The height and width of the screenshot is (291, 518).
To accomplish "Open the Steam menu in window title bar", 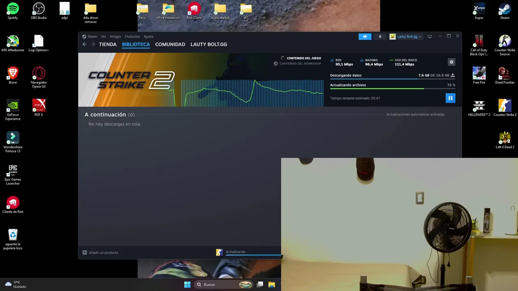I will pos(90,36).
